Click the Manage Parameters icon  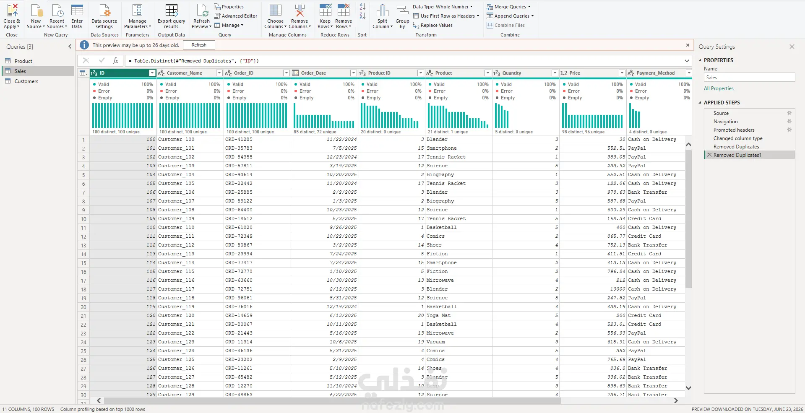point(137,10)
